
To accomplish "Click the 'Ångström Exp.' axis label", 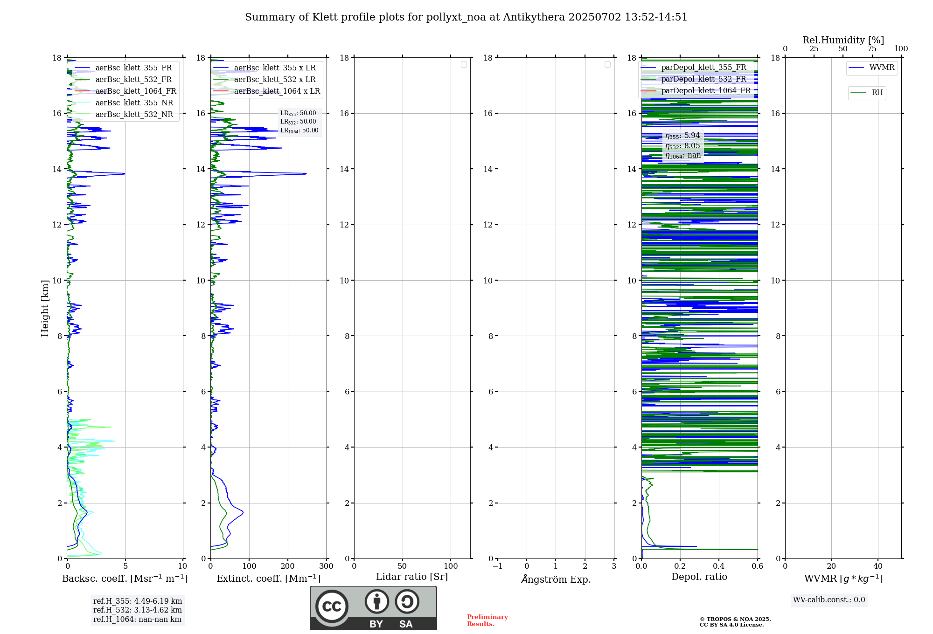I will [556, 579].
